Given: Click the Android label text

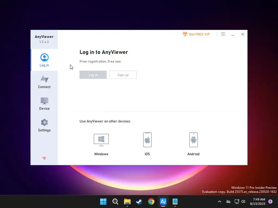Looking at the screenshot, I should (193, 154).
